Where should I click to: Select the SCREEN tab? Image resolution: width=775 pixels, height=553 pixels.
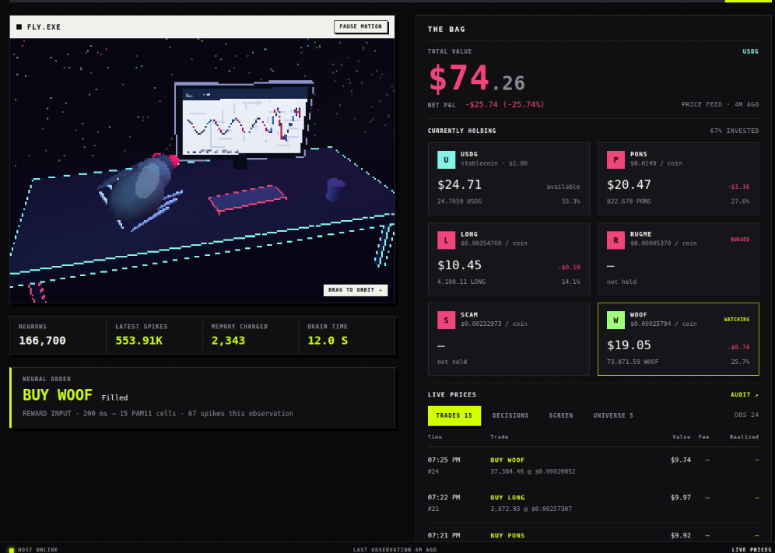point(561,415)
